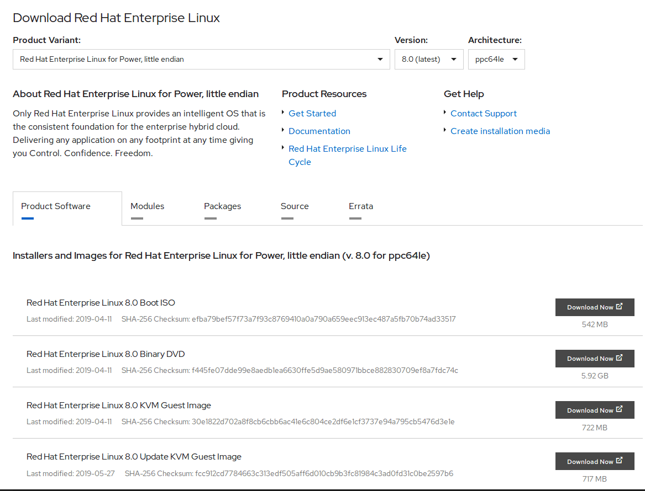This screenshot has width=645, height=491.
Task: Switch to the Packages tab
Action: [222, 206]
